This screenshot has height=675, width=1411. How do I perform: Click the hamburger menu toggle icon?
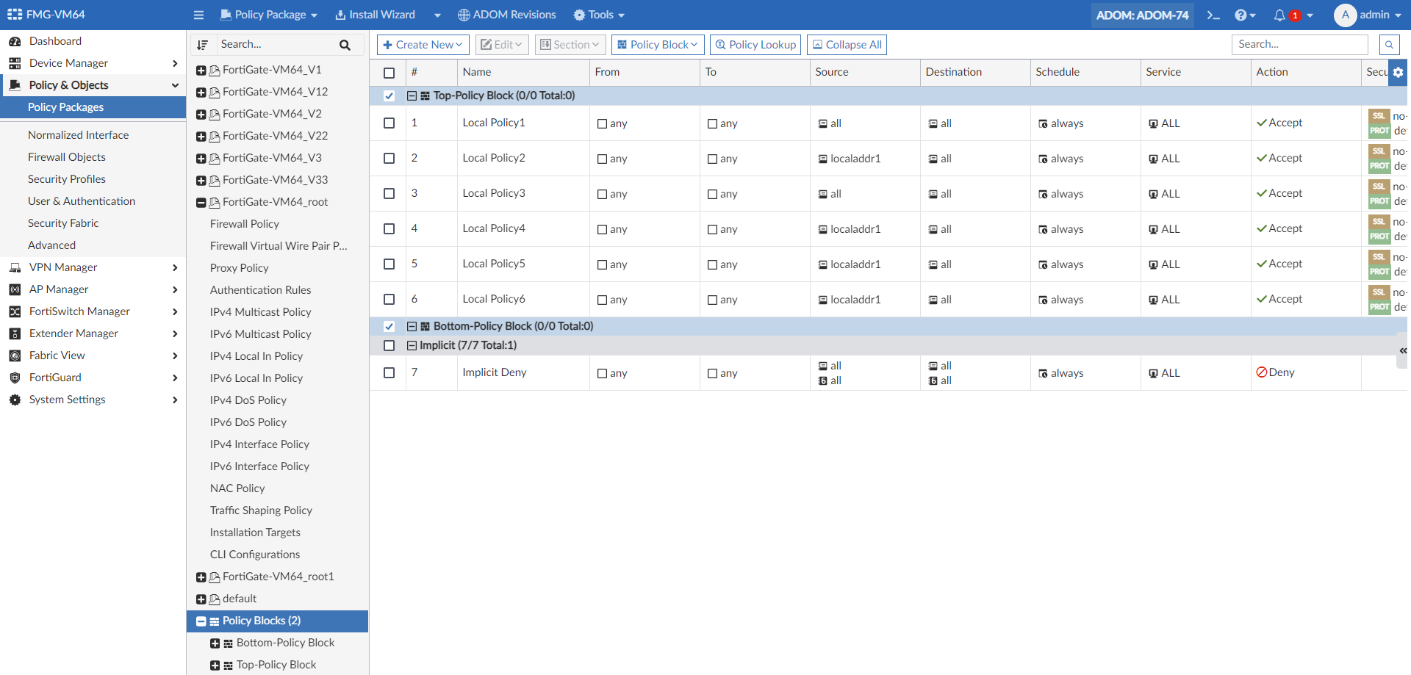point(198,15)
